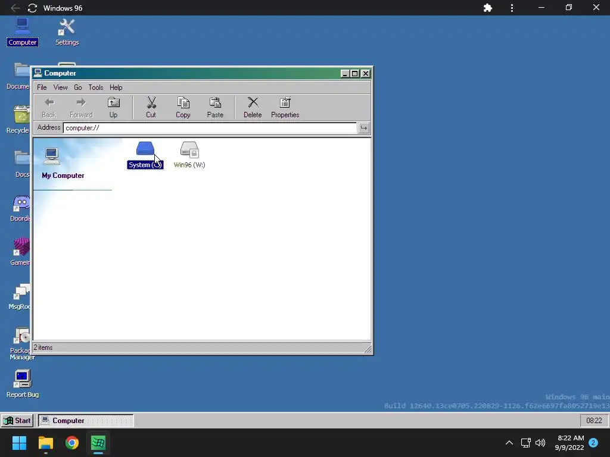Select the MsgRoom desktop shortcut
Screen dimensions: 610x457
tap(20, 296)
